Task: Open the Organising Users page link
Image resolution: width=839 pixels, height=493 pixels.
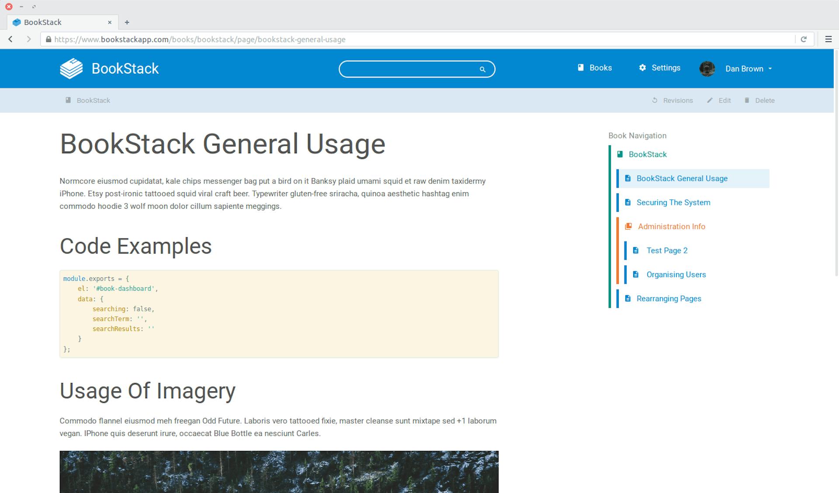Action: coord(676,274)
